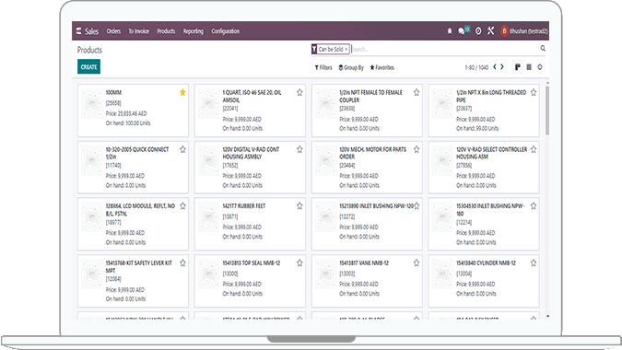Star the 10-320-2005 QUICK CONNECT product
This screenshot has width=622, height=350.
pyautogui.click(x=182, y=149)
